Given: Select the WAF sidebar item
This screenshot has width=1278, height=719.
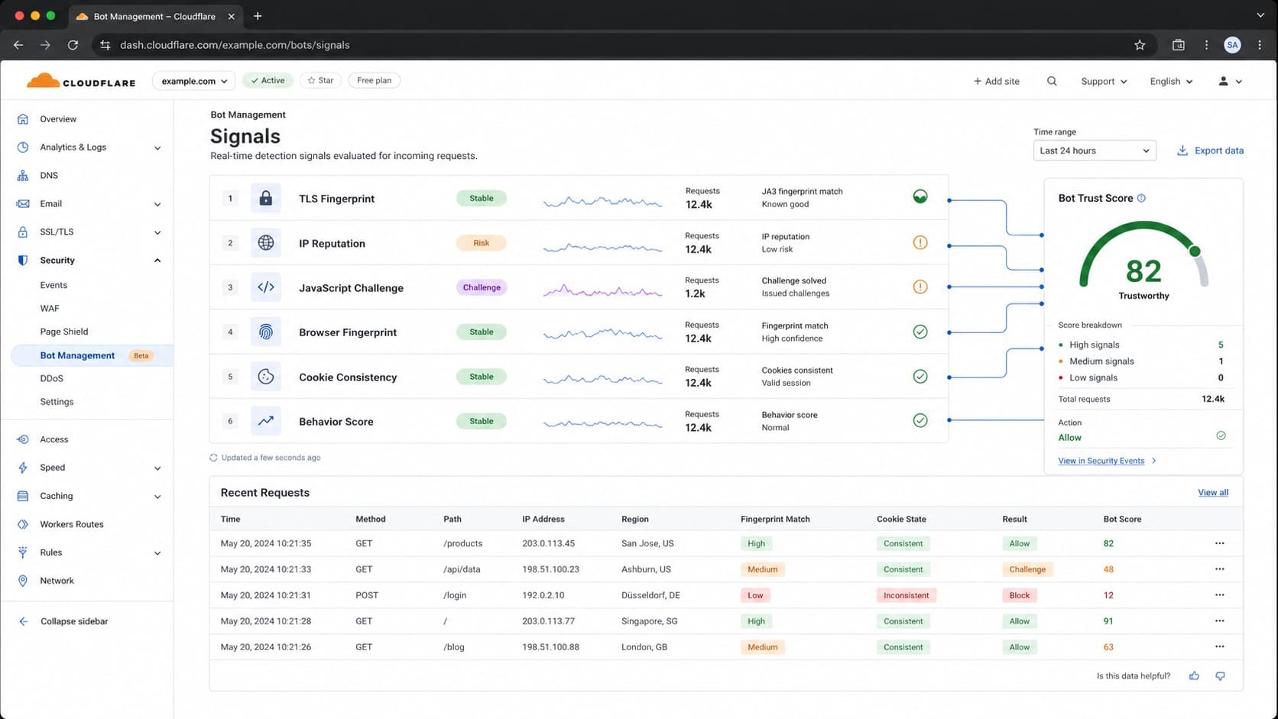Looking at the screenshot, I should 50,309.
